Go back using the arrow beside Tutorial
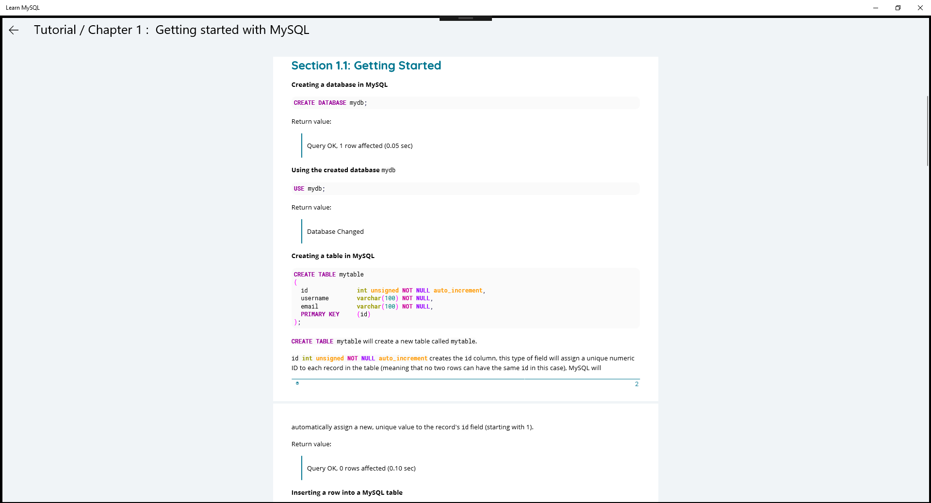The width and height of the screenshot is (931, 503). point(14,30)
